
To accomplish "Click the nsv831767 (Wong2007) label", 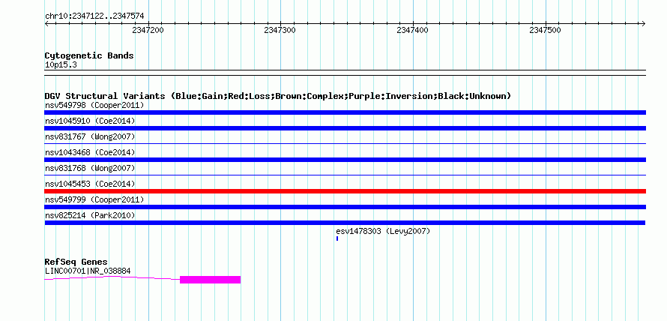I will coord(90,136).
